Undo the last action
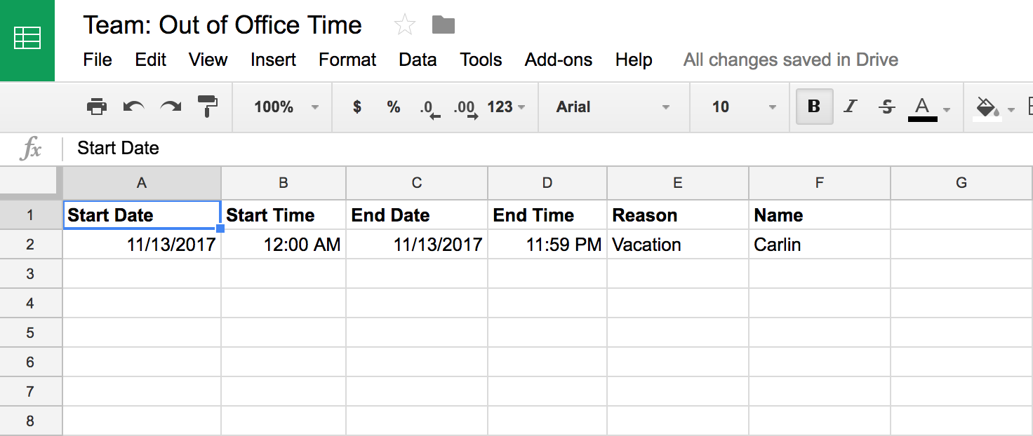Viewport: 1033px width, 436px height. (133, 107)
